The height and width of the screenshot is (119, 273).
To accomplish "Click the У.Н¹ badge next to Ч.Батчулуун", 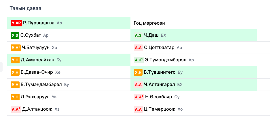I will tap(16, 48).
